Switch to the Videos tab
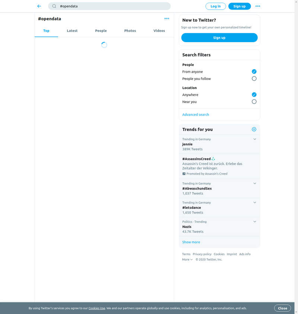Image resolution: width=298 pixels, height=314 pixels. coord(159,31)
